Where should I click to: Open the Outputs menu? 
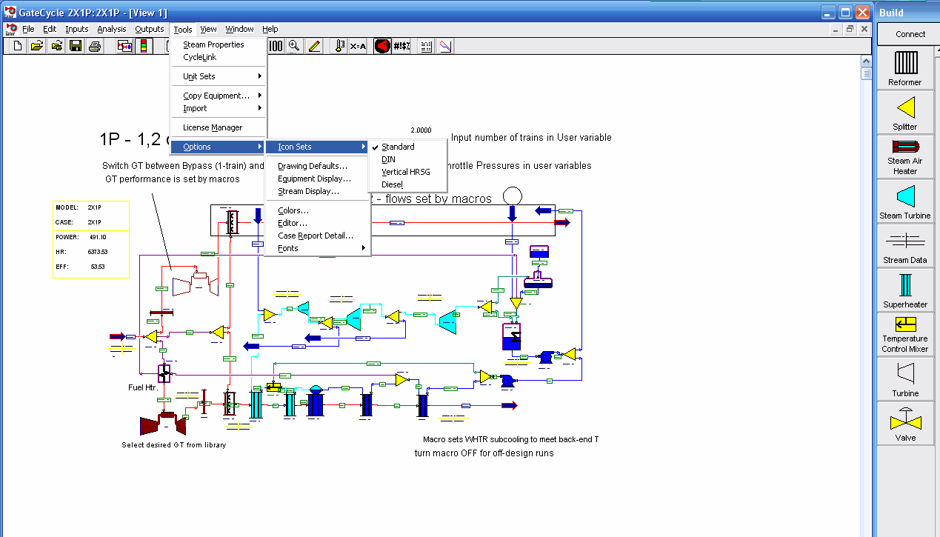[150, 29]
